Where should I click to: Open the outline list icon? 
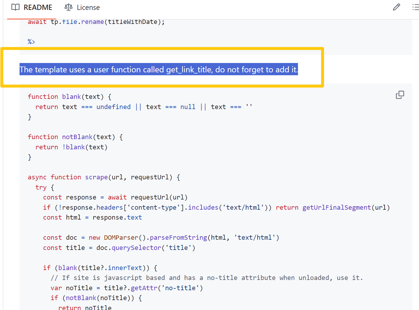pos(416,7)
